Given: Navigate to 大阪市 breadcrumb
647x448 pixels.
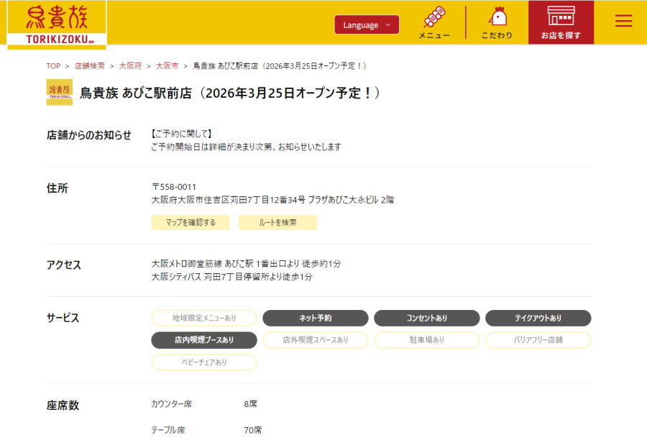Looking at the screenshot, I should 167,66.
